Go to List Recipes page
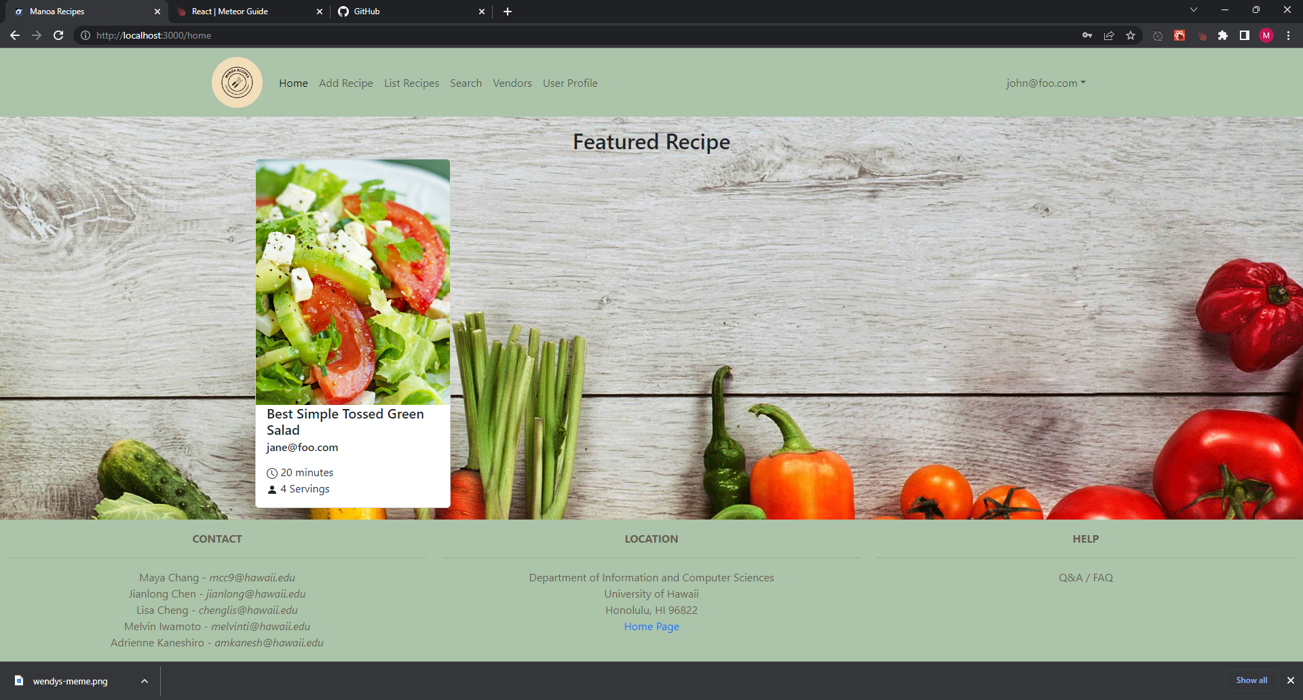This screenshot has width=1303, height=700. tap(411, 83)
